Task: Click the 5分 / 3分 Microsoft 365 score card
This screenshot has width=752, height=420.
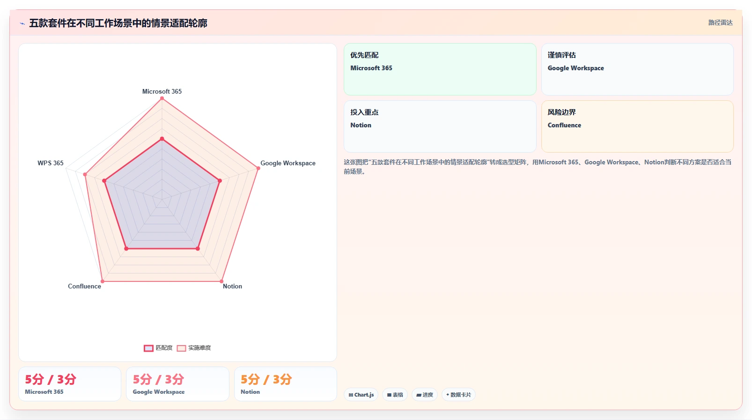Action: tap(70, 384)
